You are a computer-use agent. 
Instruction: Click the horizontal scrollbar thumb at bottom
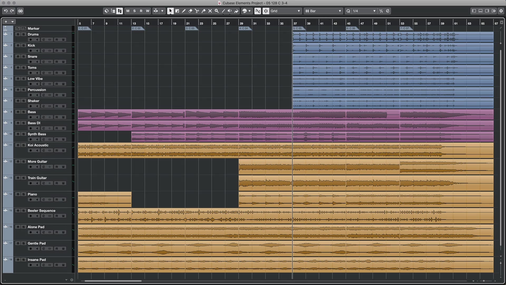click(x=113, y=281)
